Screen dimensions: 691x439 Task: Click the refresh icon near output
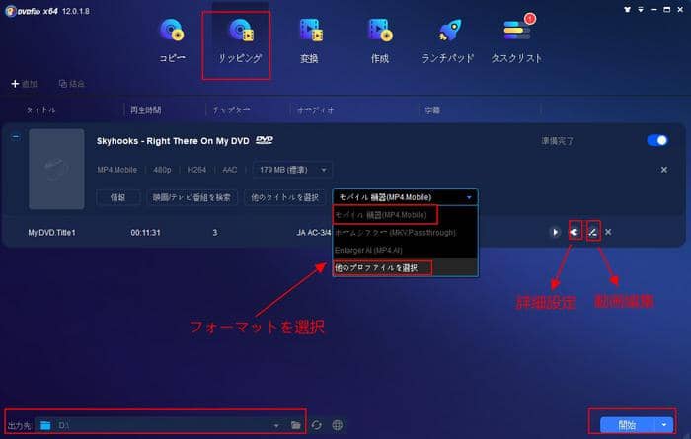click(317, 425)
